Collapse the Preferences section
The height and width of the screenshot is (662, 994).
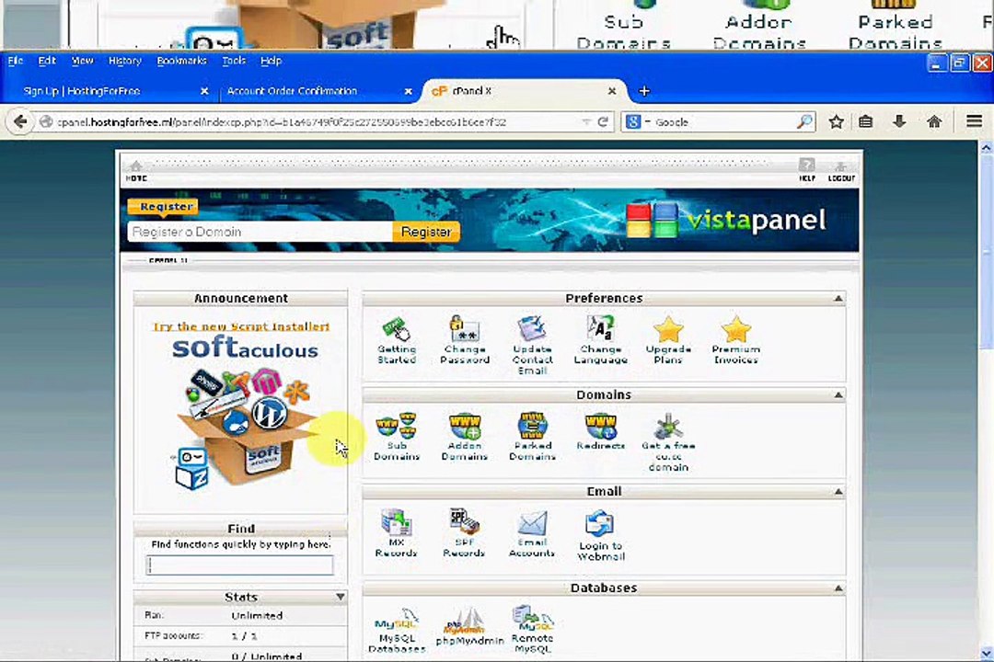[x=838, y=299]
